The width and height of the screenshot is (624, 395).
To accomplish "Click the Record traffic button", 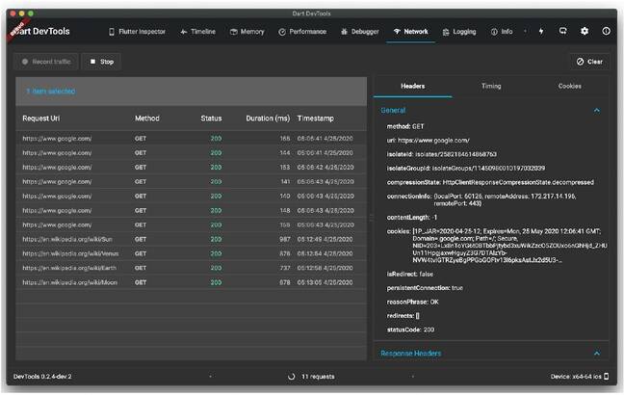I will pyautogui.click(x=46, y=62).
